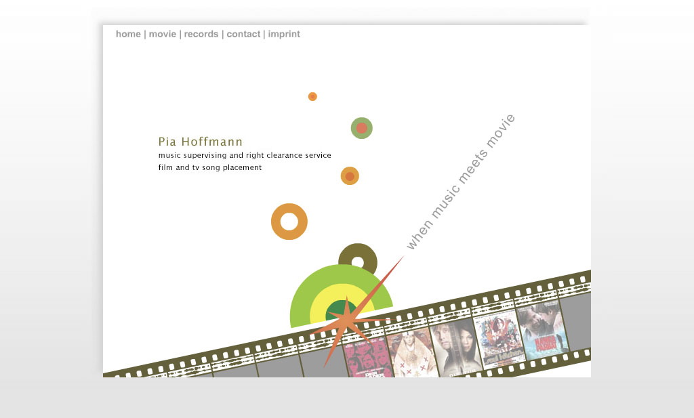This screenshot has height=418, width=694.
Task: View the imprint page
Action: 284,34
